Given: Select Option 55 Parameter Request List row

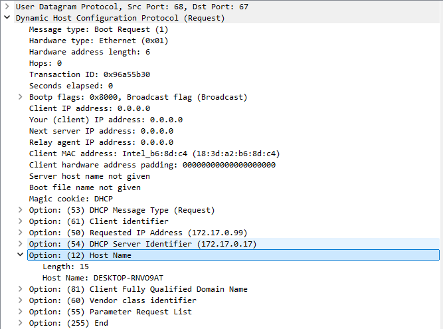Looking at the screenshot, I should click(x=234, y=312).
